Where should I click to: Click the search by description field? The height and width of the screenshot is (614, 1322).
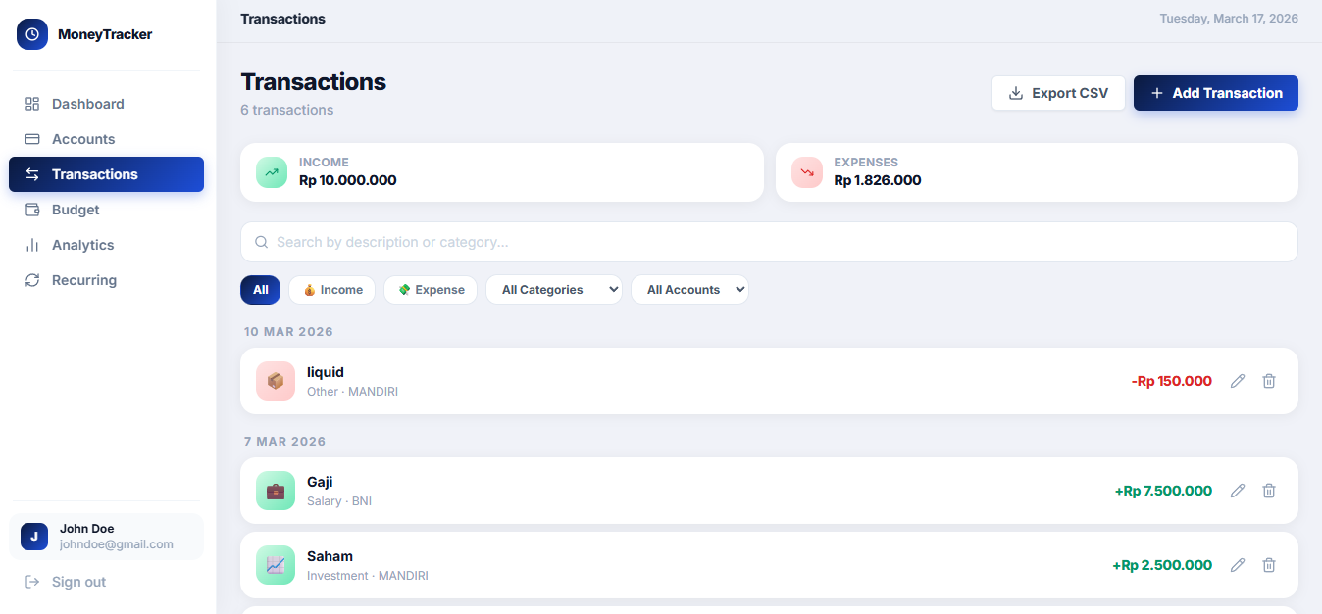[769, 242]
